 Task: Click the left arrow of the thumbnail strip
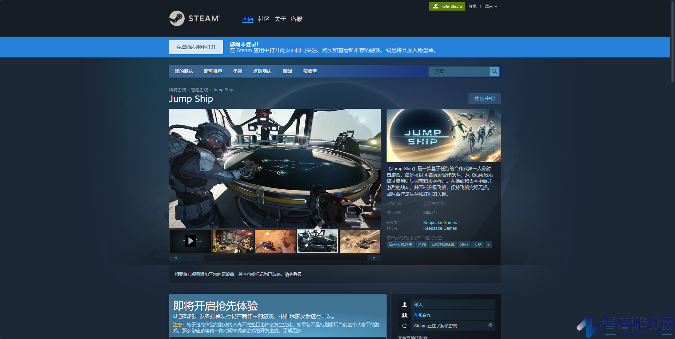click(x=175, y=258)
